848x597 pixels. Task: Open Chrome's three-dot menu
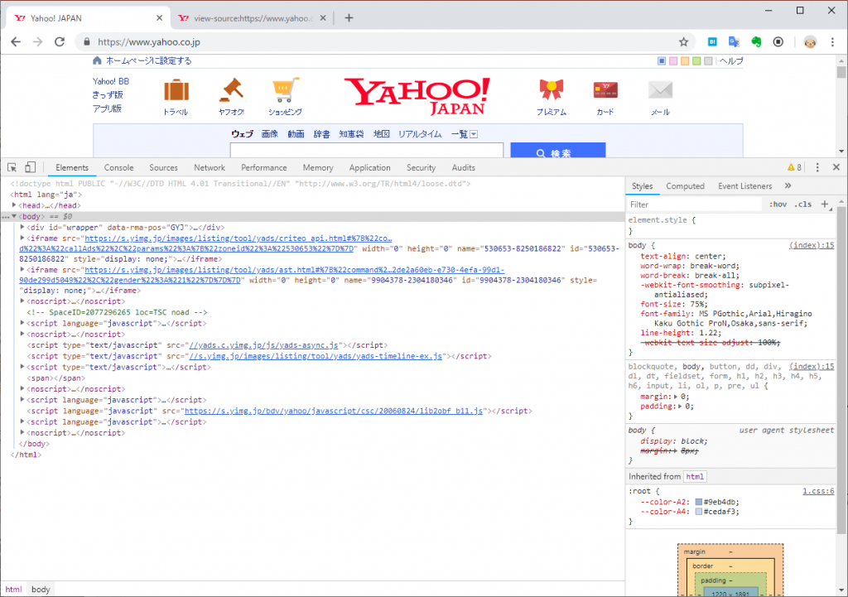[833, 41]
